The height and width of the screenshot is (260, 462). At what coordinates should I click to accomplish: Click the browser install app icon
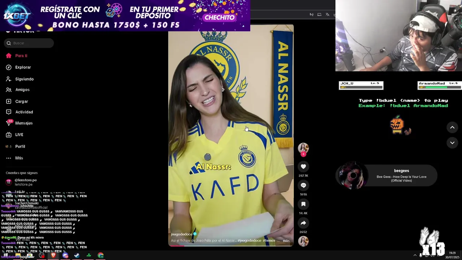pos(319,14)
